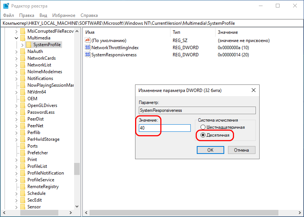Screen dimensions: 304x217
Task: Click the (По умолчанию) string value icon
Action: [x=88, y=41]
